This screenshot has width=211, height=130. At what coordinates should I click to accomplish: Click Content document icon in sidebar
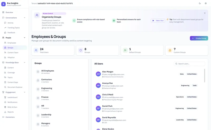click(5, 68)
